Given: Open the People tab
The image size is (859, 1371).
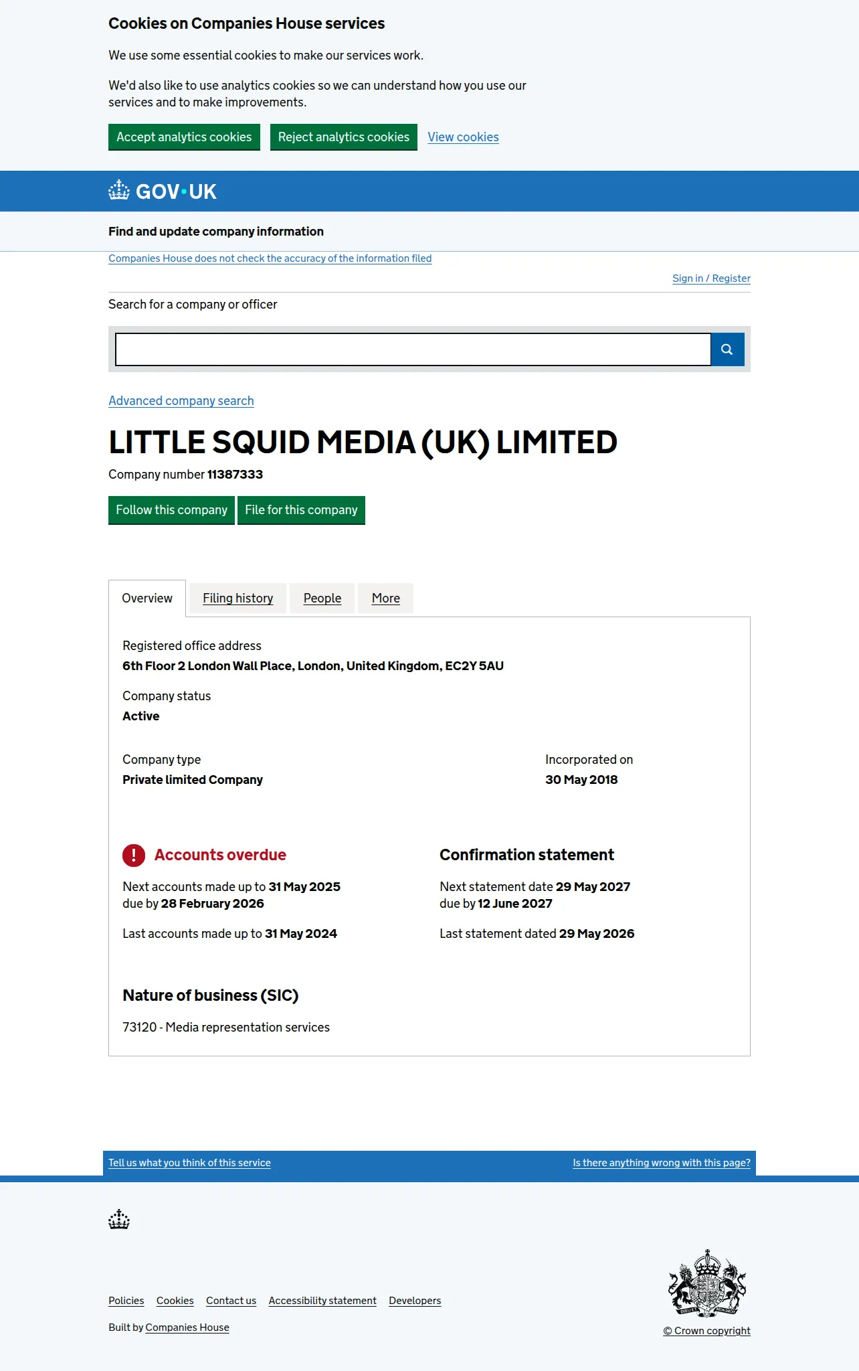Looking at the screenshot, I should [322, 598].
